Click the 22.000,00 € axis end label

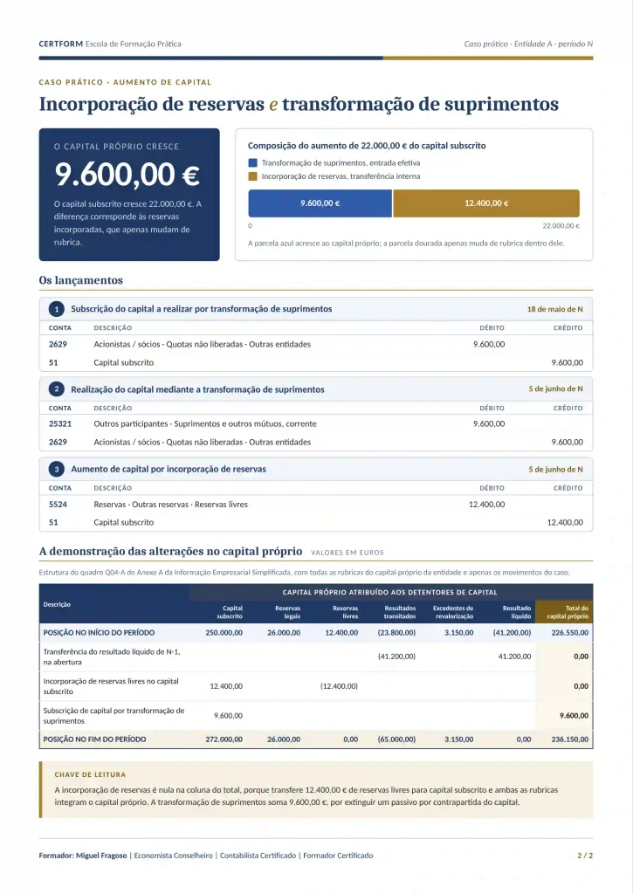click(561, 226)
